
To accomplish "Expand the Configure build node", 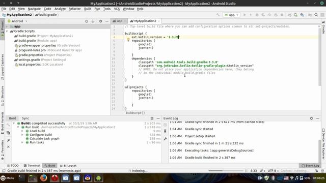I will pyautogui.click(x=22, y=135).
